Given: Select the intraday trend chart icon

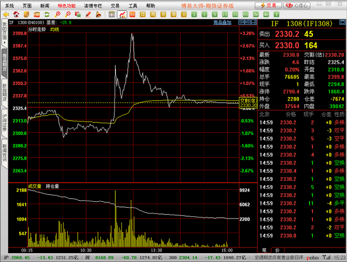Looking at the screenshot, I should point(122,14).
